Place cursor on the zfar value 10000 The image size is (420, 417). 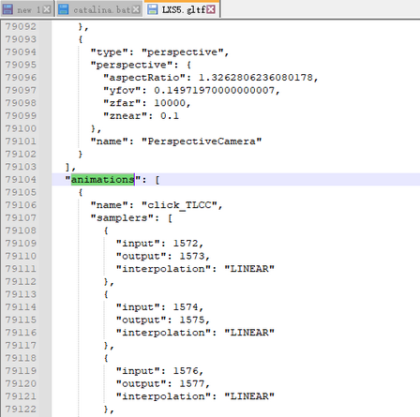170,103
